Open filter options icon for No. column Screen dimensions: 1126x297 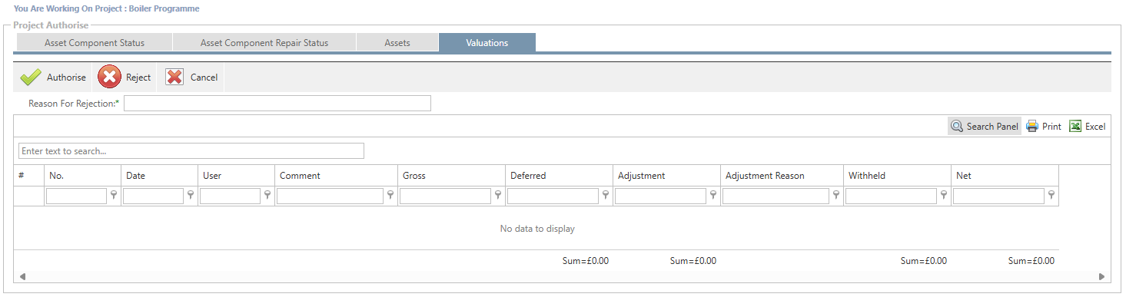pyautogui.click(x=114, y=196)
